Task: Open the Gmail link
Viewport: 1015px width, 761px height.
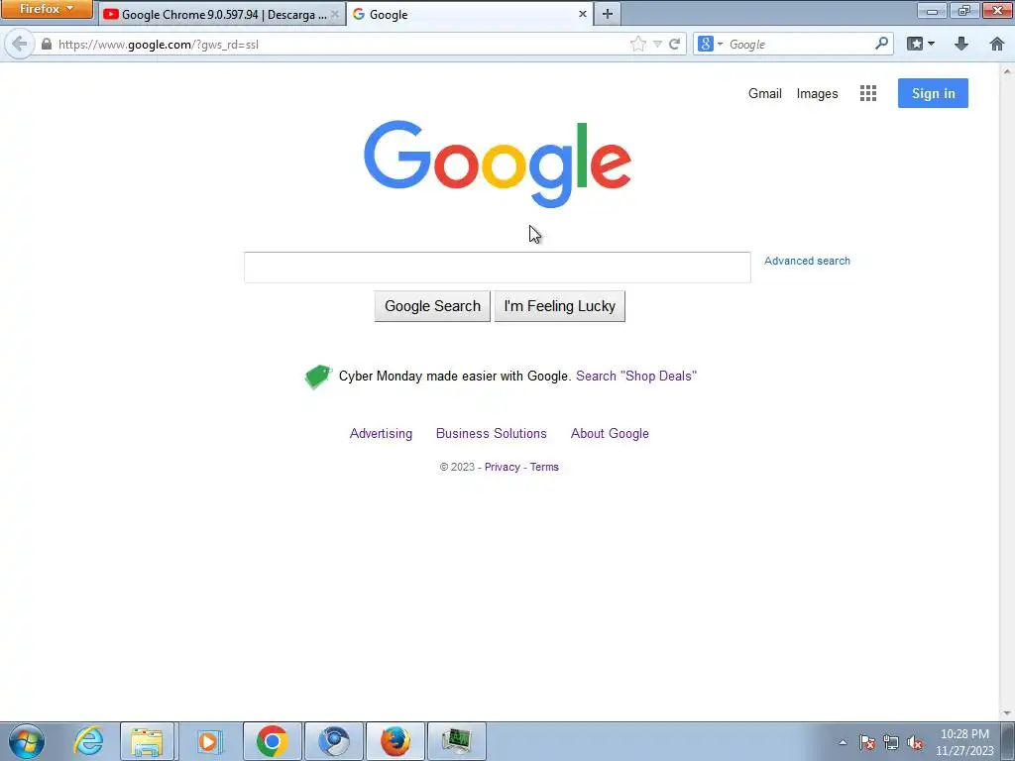Action: pos(764,93)
